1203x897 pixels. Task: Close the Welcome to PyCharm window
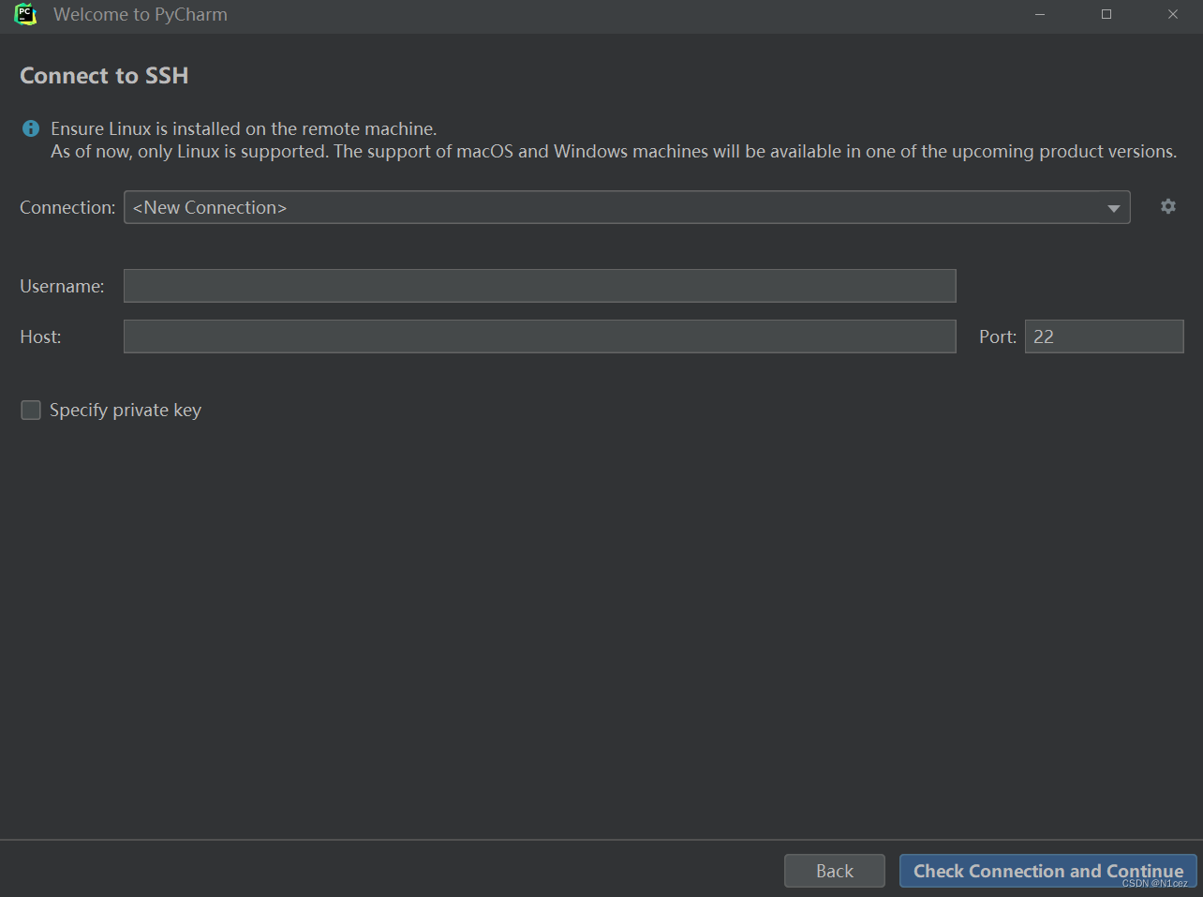pos(1172,15)
